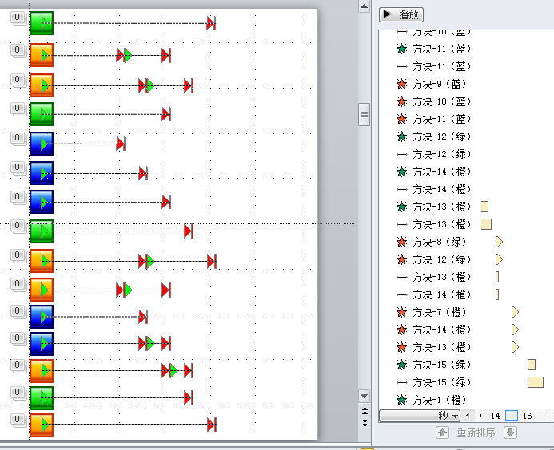554x450 pixels.
Task: Select red-star effect 方块-9（蓝）
Action: pyautogui.click(x=432, y=84)
